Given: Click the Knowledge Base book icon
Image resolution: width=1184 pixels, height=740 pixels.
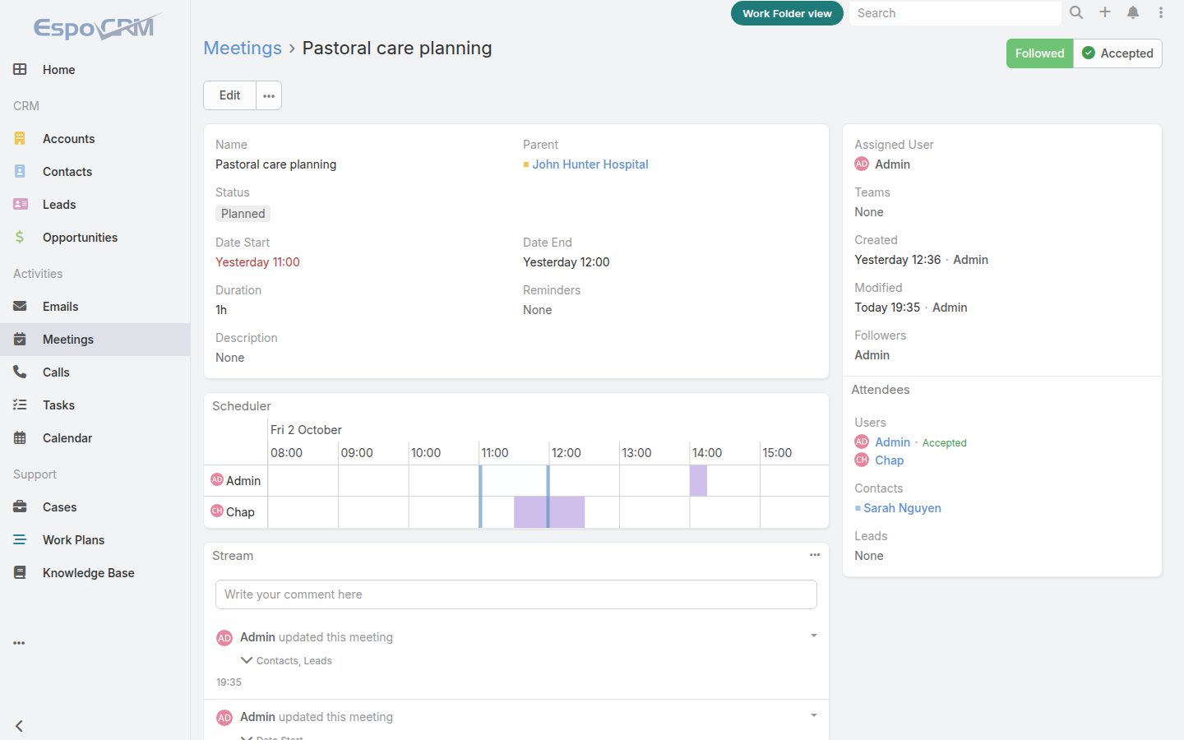Looking at the screenshot, I should click(20, 573).
